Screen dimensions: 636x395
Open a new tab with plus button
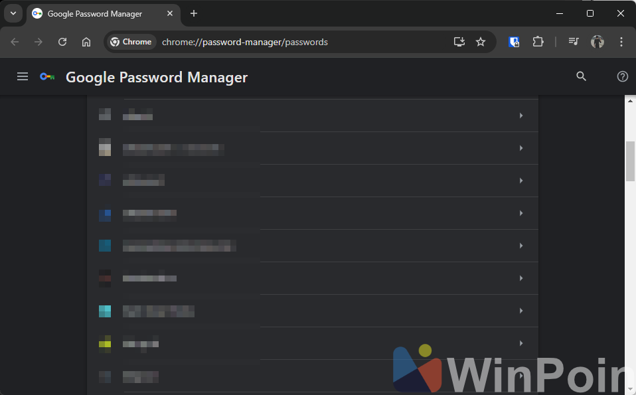pyautogui.click(x=194, y=13)
